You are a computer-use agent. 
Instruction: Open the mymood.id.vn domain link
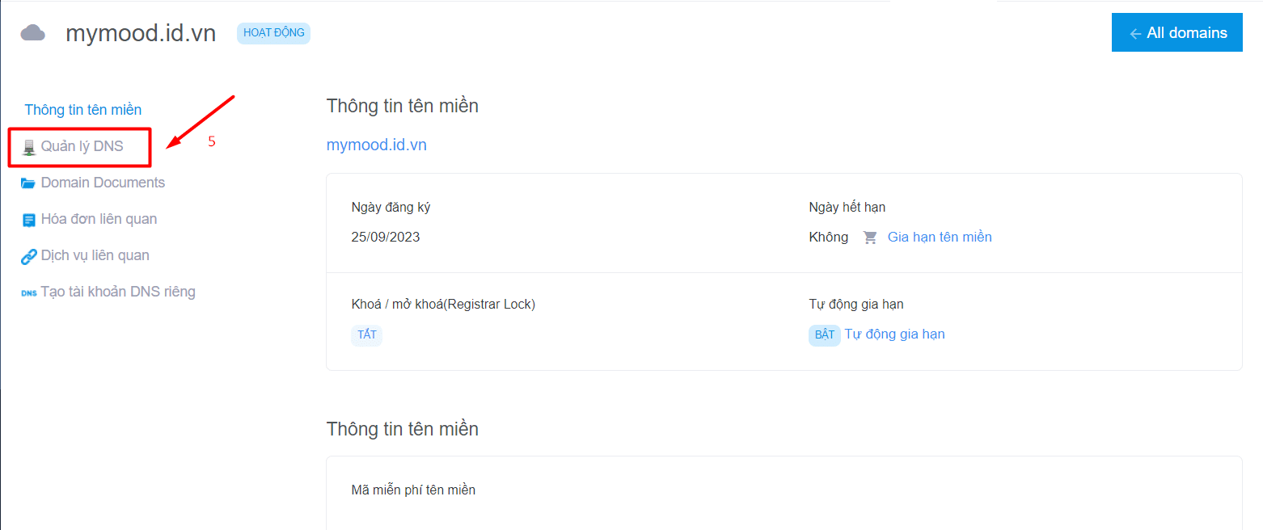[x=377, y=144]
